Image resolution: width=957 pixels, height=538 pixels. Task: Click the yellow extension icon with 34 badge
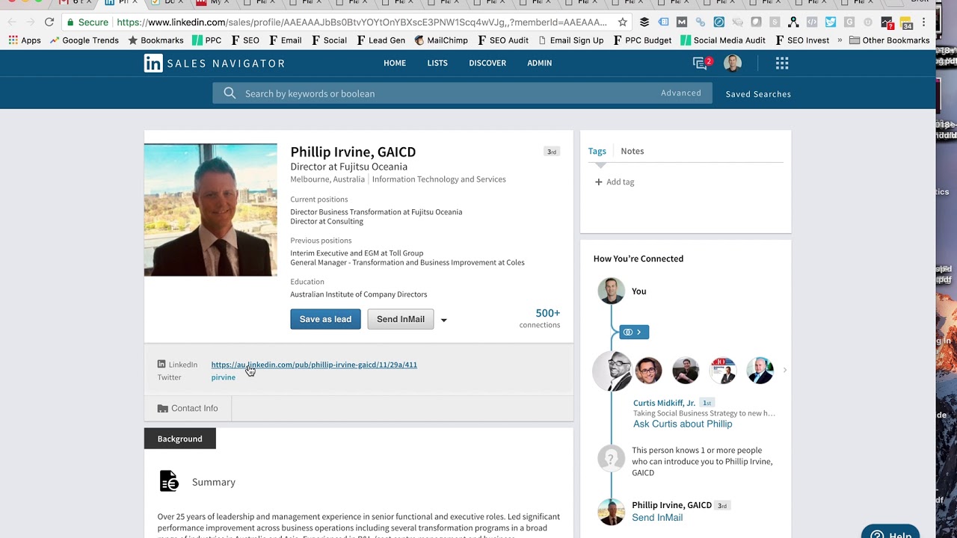coord(905,23)
